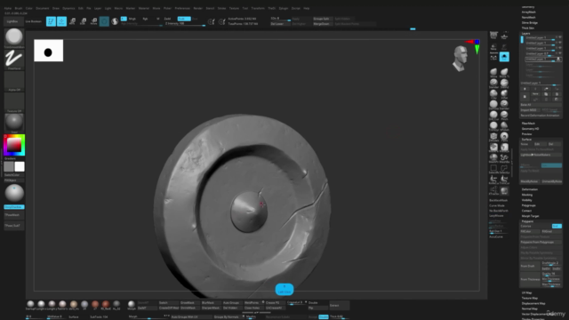Expand the FiberMesh sub-palette
This screenshot has height=320, width=569.
coord(528,124)
